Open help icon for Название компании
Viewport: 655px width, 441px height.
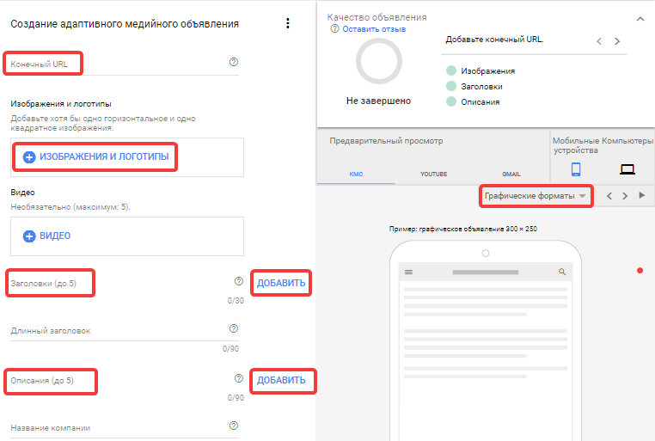pyautogui.click(x=234, y=426)
